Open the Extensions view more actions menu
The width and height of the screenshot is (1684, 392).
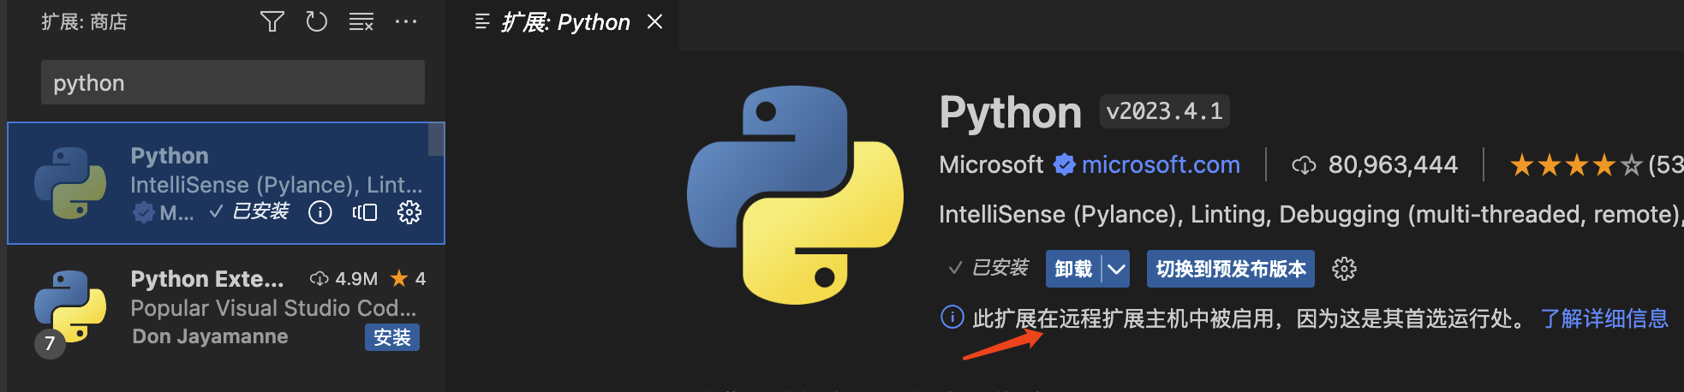[x=405, y=21]
